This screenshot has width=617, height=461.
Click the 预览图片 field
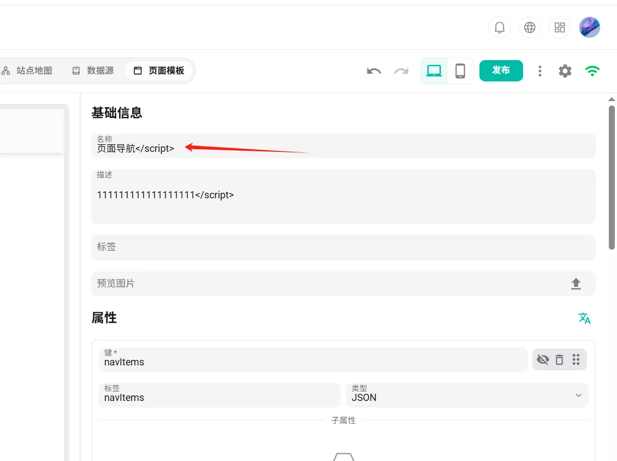pyautogui.click(x=343, y=284)
